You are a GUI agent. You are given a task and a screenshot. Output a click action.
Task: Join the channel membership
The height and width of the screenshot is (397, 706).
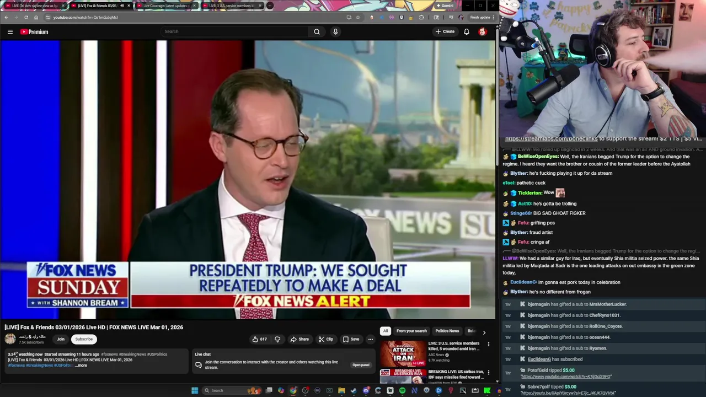click(x=61, y=339)
